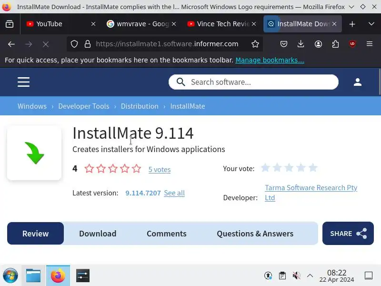
Task: Go back with browser back arrow
Action: point(11,44)
